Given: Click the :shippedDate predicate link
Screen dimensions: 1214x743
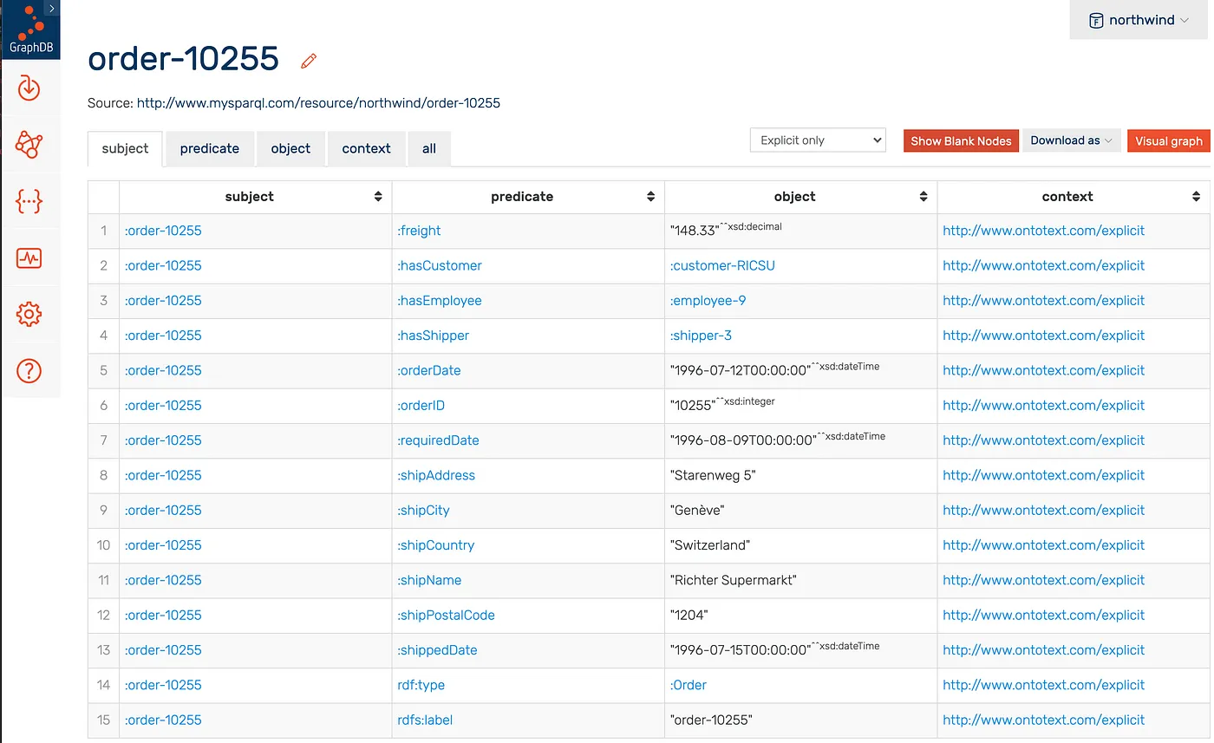Looking at the screenshot, I should pos(437,650).
